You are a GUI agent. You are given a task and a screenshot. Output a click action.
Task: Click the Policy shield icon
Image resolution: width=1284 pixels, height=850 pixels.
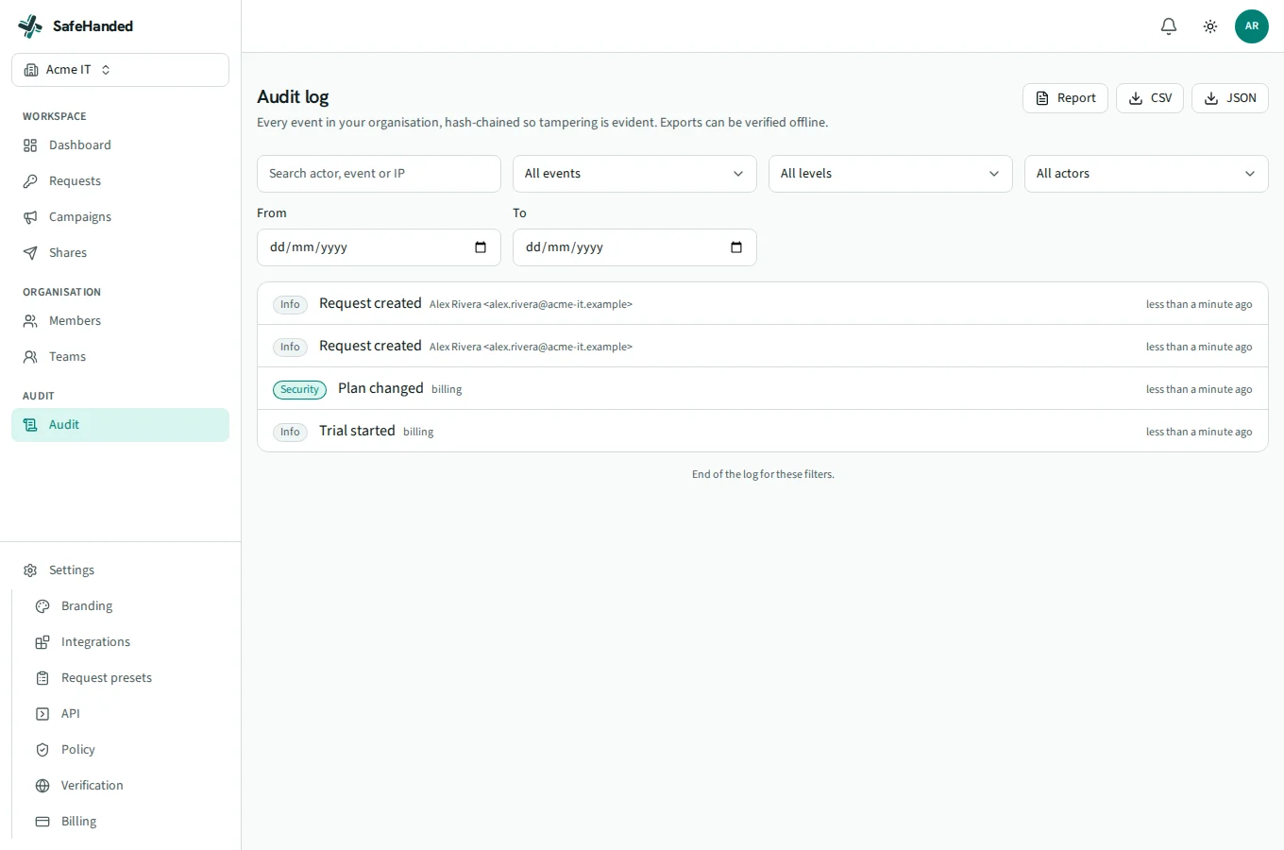pyautogui.click(x=42, y=750)
